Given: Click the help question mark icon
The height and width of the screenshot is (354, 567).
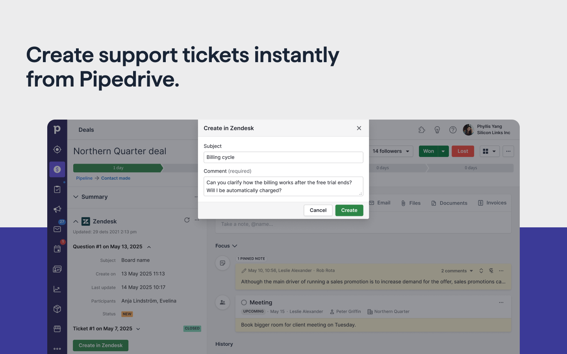Looking at the screenshot, I should click(453, 130).
